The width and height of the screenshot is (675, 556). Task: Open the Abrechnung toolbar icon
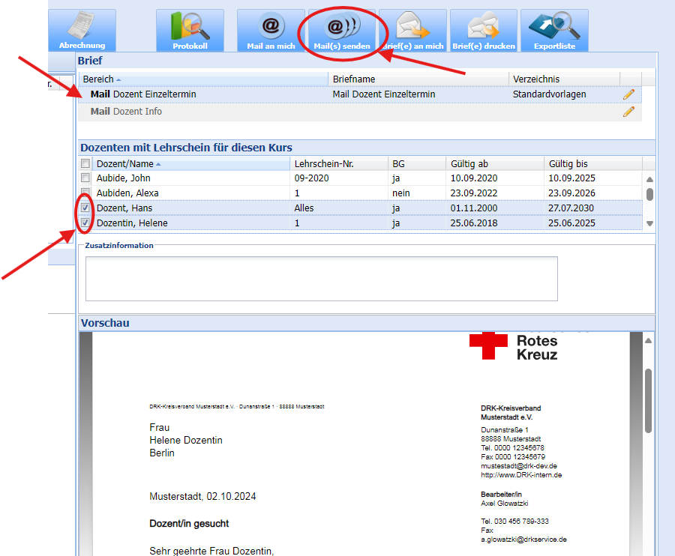click(x=82, y=30)
